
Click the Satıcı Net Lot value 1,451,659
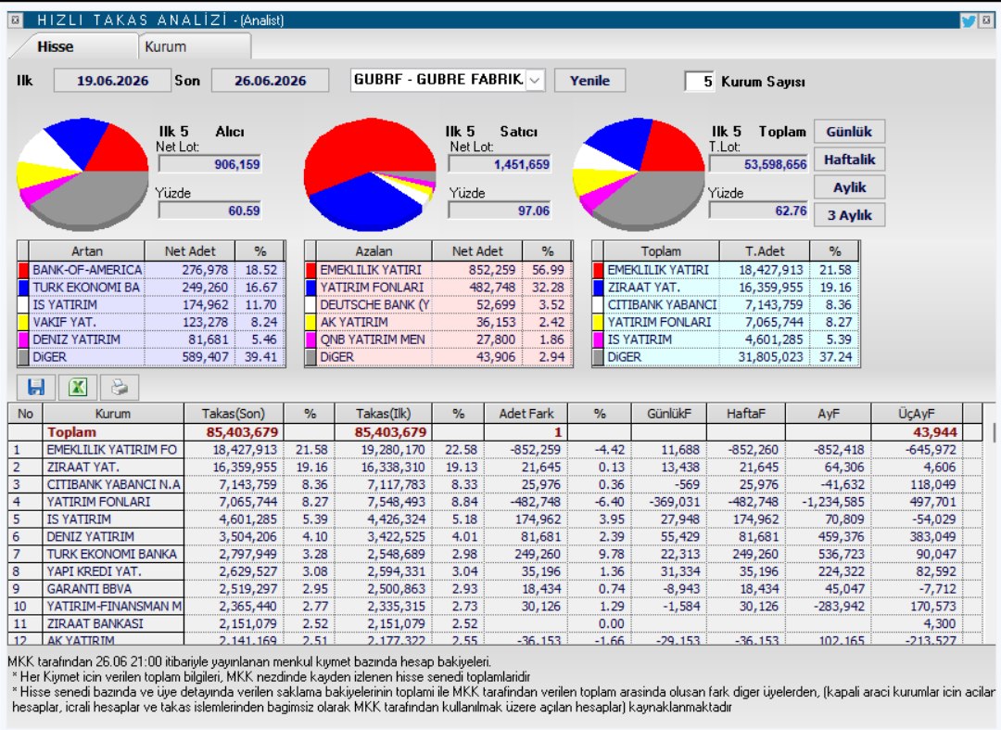[x=500, y=164]
